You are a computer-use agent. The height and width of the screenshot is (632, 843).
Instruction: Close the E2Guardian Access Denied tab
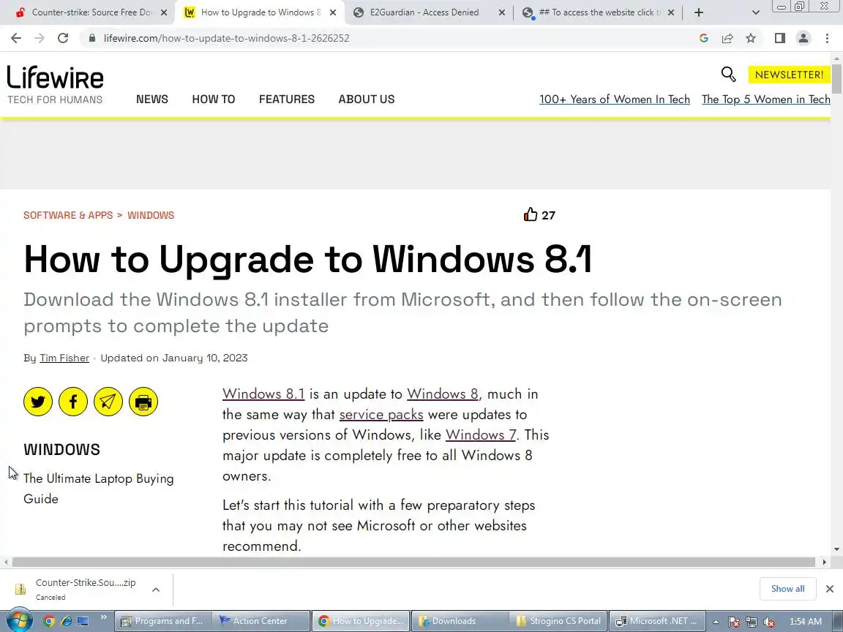click(501, 12)
